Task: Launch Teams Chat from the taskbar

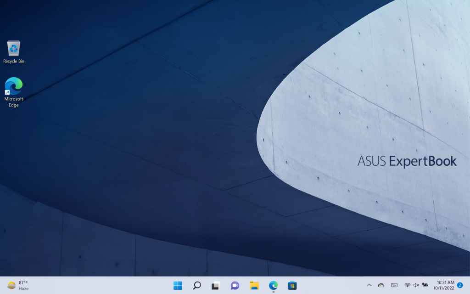Action: (235, 286)
